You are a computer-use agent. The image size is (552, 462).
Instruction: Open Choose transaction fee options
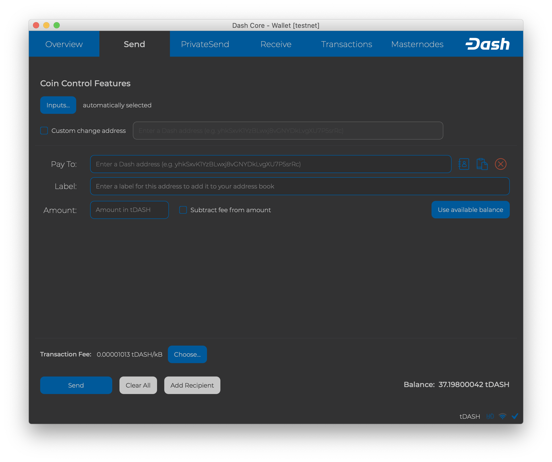187,354
